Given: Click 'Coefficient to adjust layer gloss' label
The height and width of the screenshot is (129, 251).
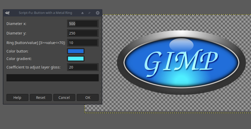Looking at the screenshot, I should (x=34, y=67).
